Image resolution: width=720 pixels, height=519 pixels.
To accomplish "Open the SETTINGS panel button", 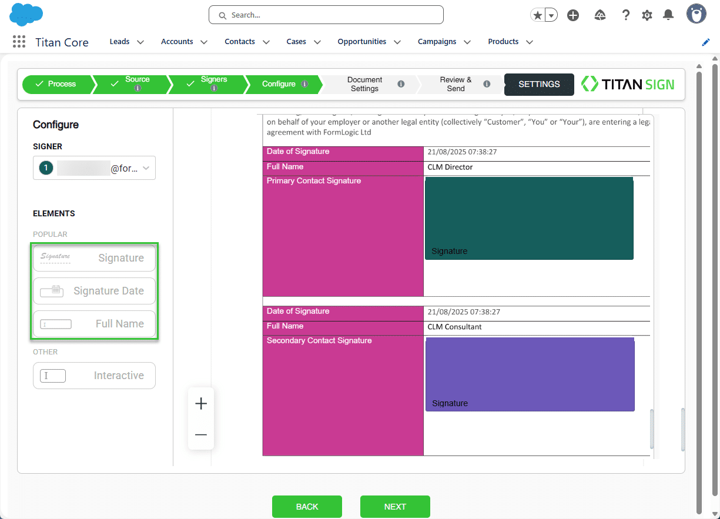I will 539,84.
